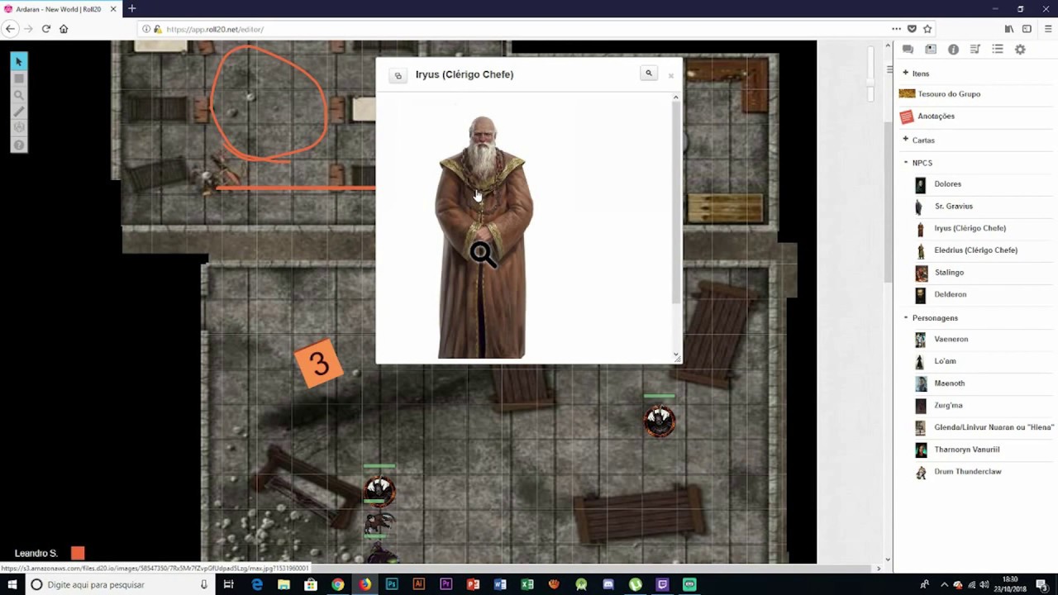Open the Windows Start menu
1058x595 pixels.
(12, 585)
